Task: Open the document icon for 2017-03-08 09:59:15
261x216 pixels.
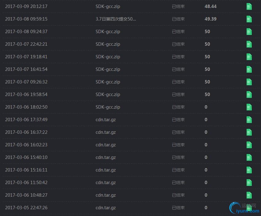Action: point(249,19)
